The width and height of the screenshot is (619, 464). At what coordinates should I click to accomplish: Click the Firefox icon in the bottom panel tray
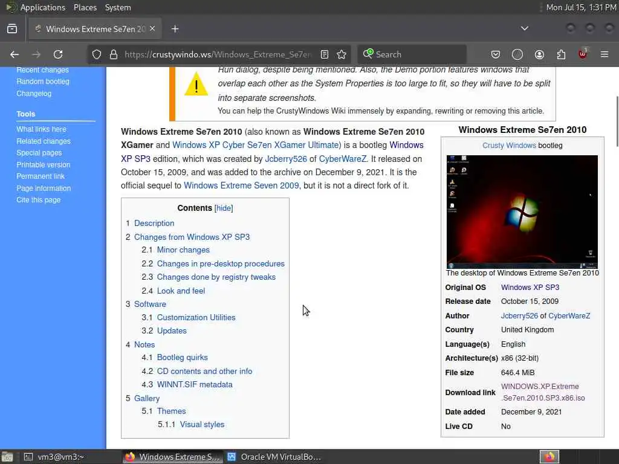tap(549, 457)
